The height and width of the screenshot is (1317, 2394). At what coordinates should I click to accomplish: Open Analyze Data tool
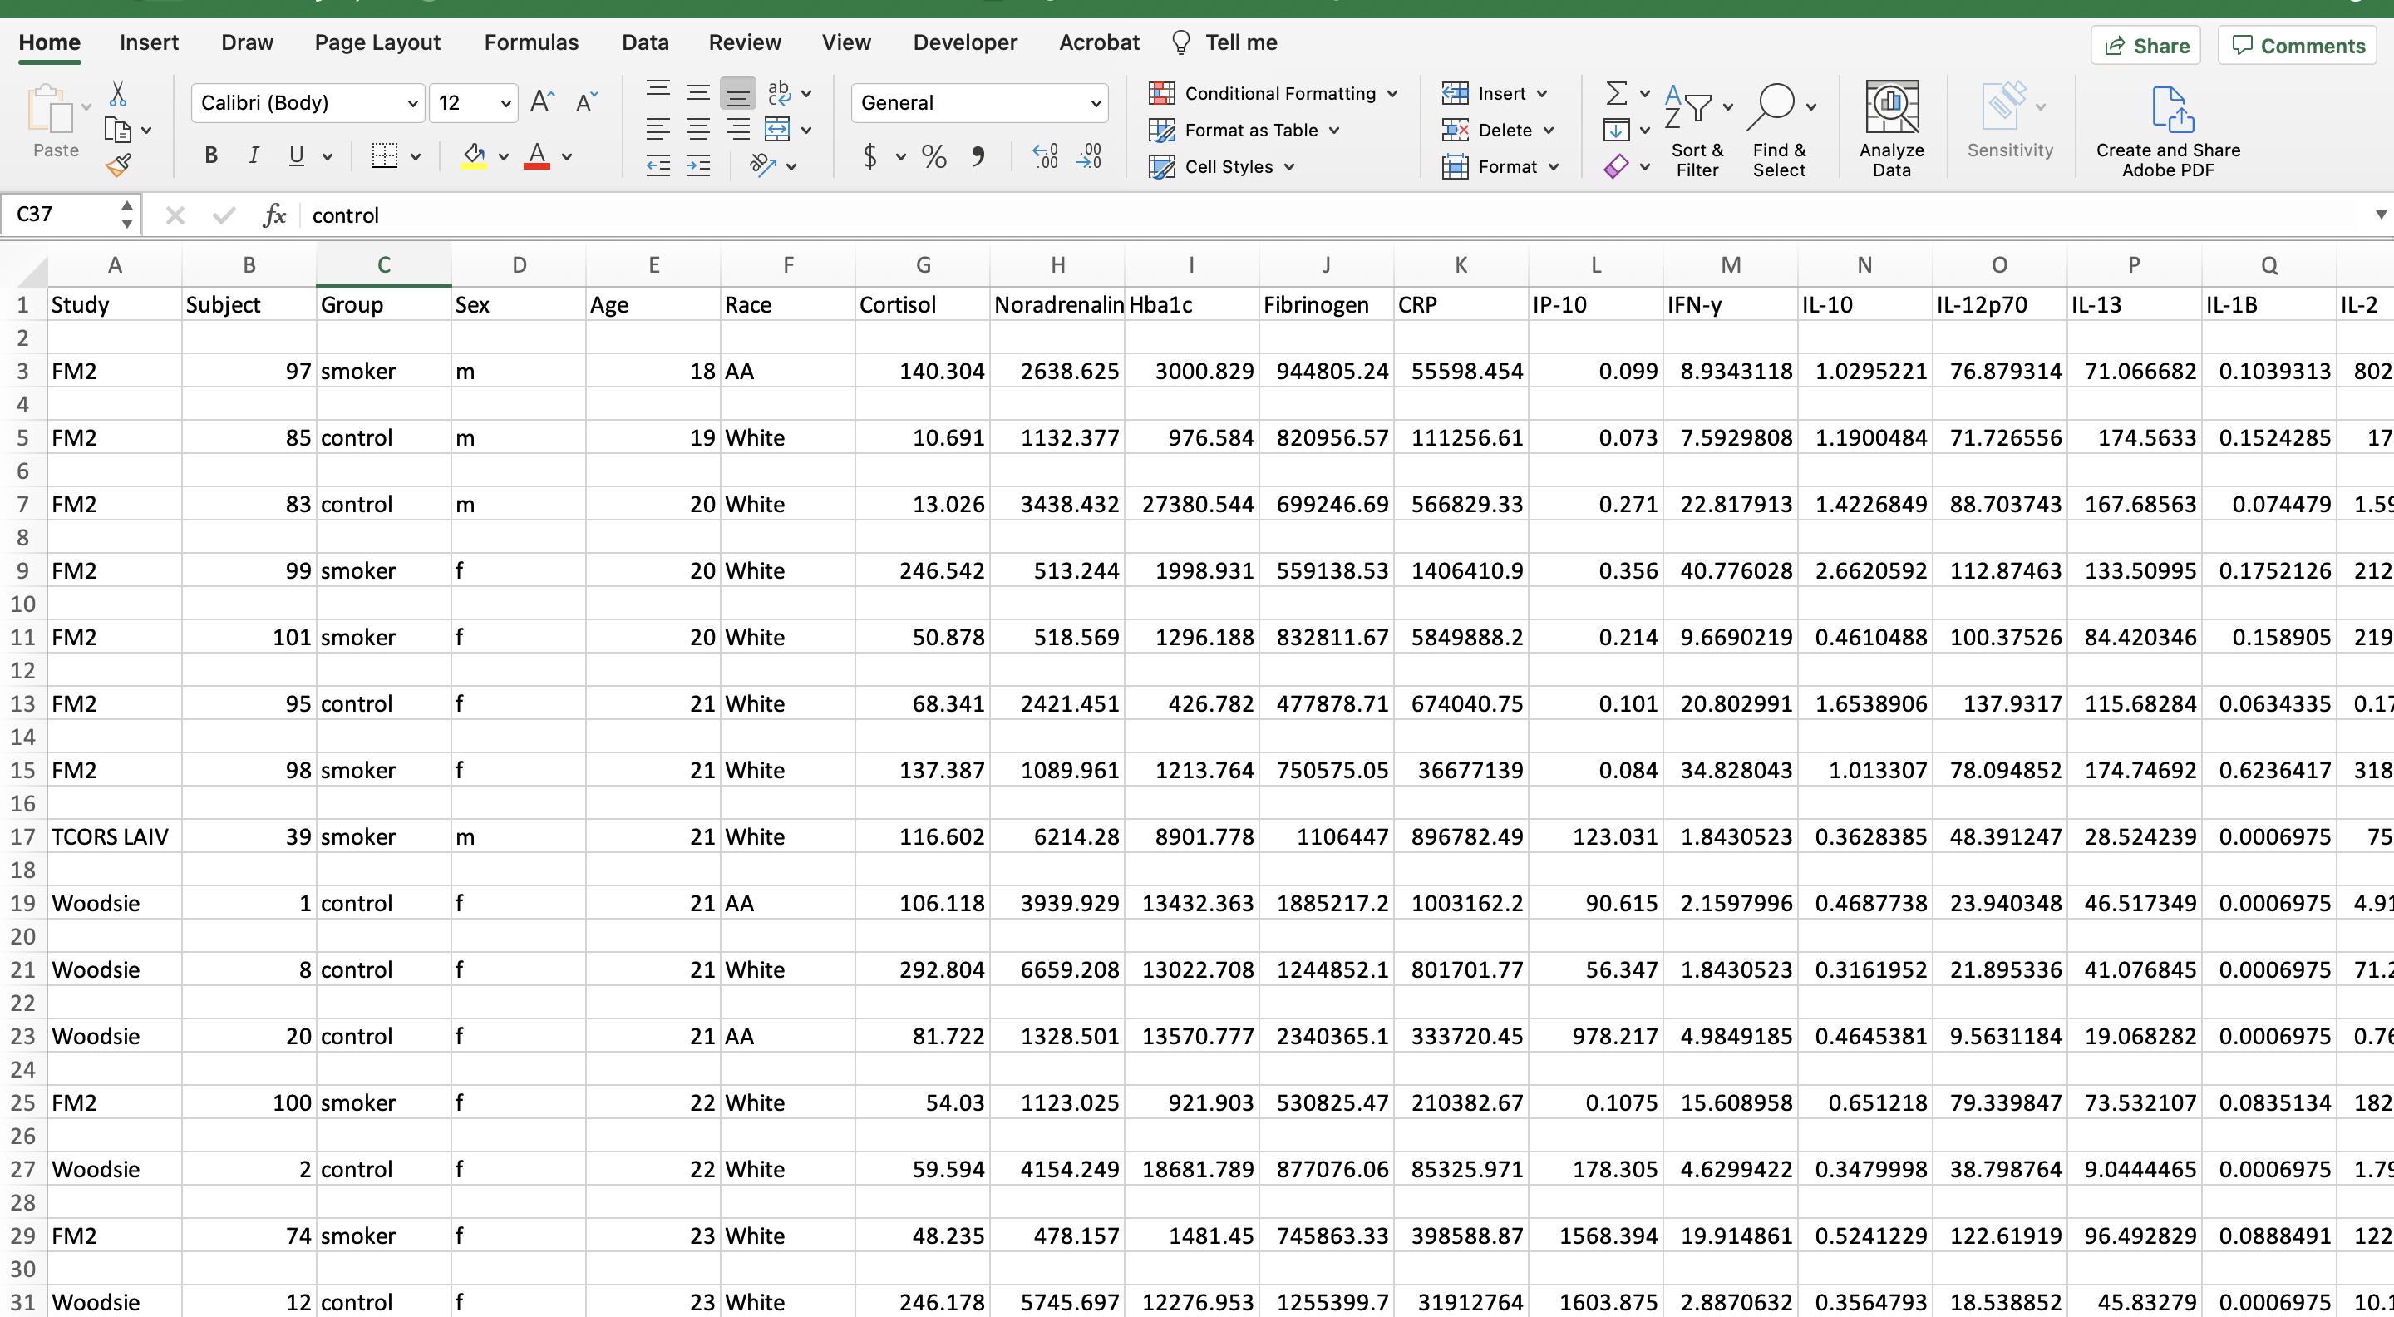tap(1890, 128)
